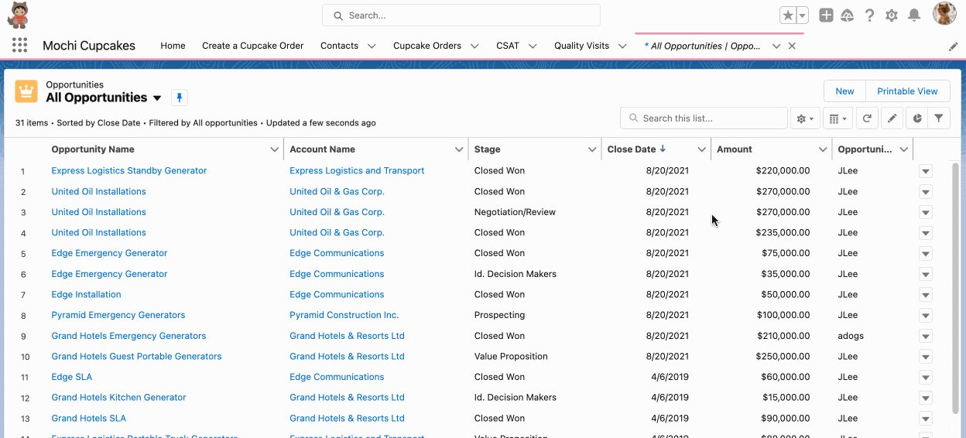966x438 pixels.
Task: Click the Printable View button
Action: click(907, 91)
